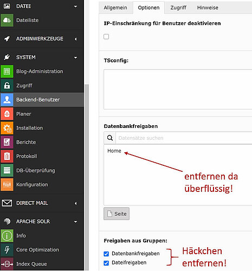Select the Optionen tab

point(148,8)
